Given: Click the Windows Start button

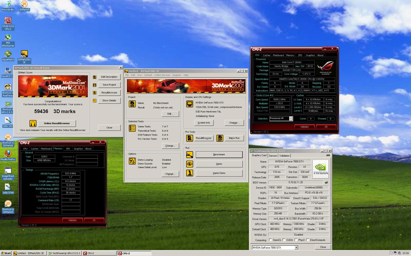Looking at the screenshot, I should tap(6, 253).
